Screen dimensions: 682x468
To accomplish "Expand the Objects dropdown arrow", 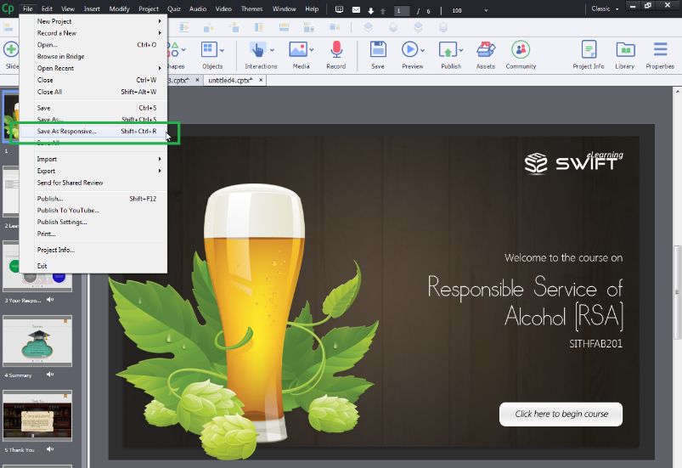I will coord(222,50).
